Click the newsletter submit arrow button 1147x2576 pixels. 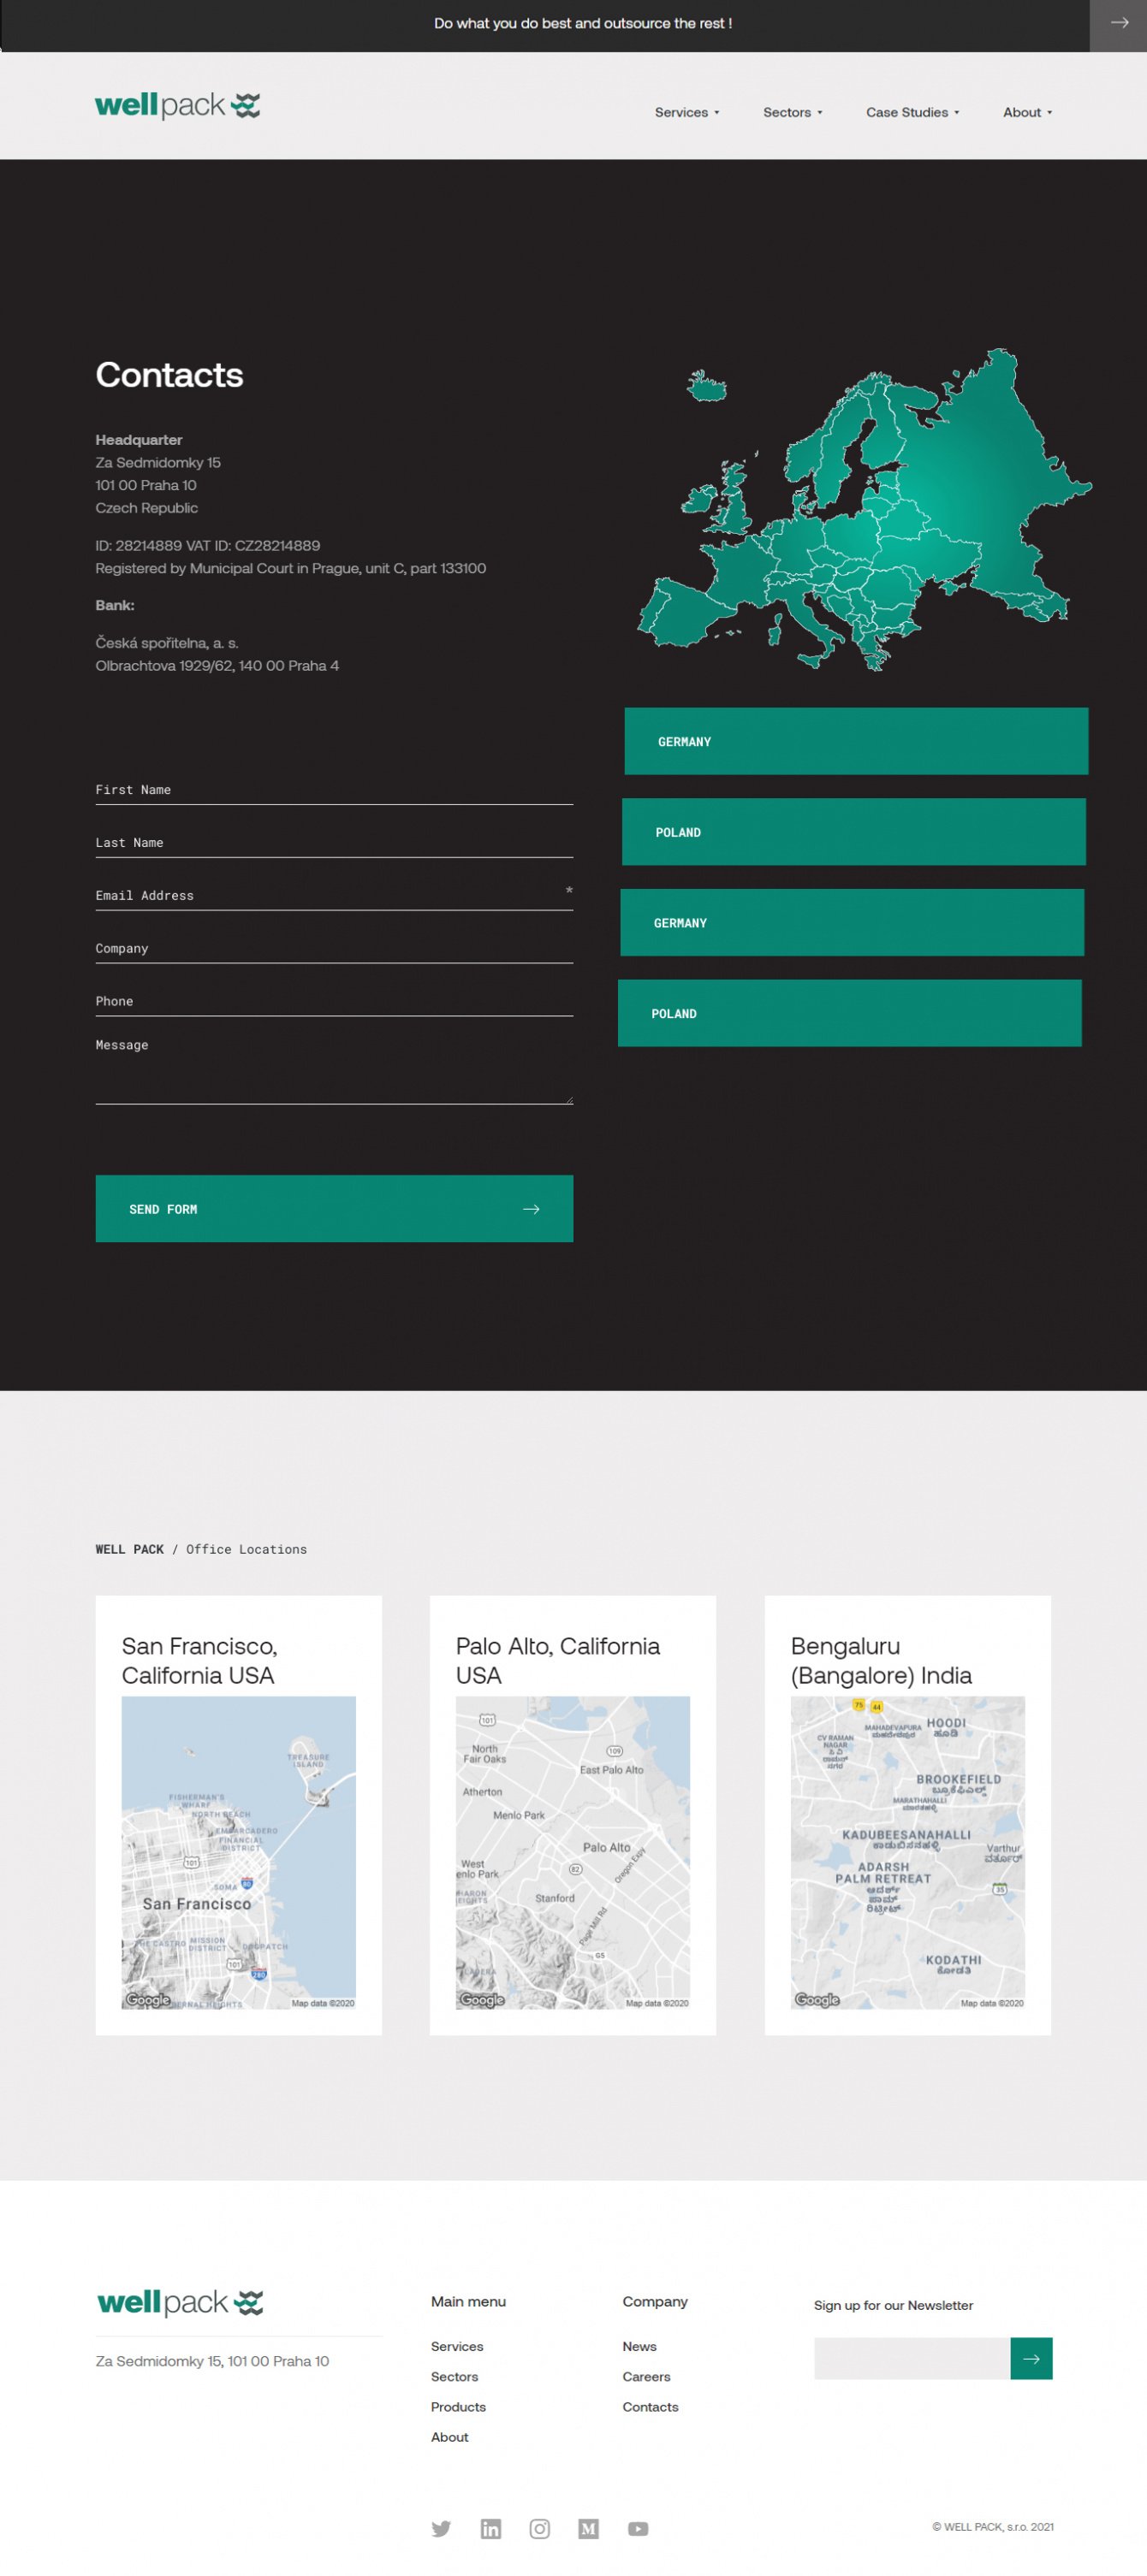coord(1031,2358)
